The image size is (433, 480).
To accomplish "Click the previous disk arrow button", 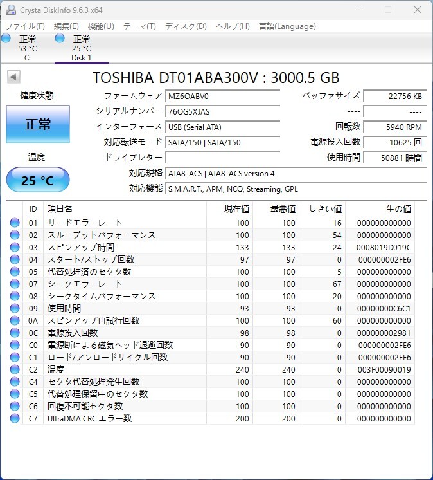I will click(x=13, y=77).
